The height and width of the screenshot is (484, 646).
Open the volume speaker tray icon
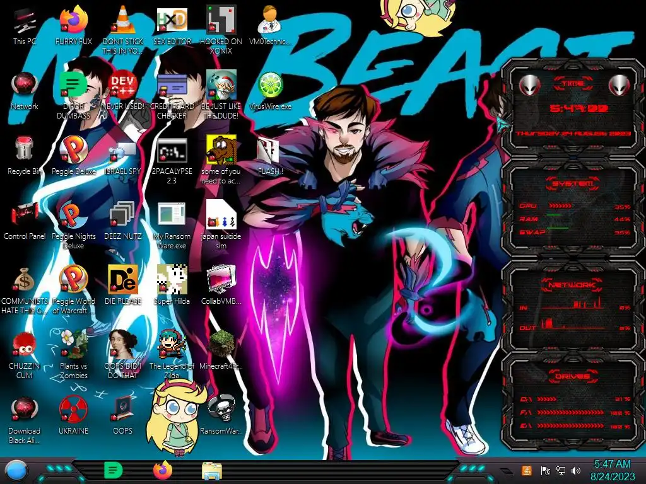[x=576, y=471]
